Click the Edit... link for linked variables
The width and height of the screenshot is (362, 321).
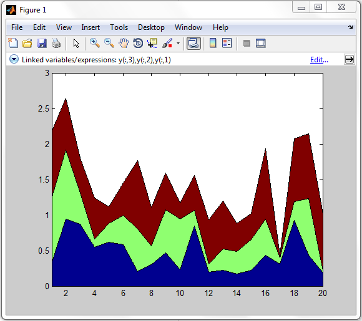pyautogui.click(x=319, y=60)
